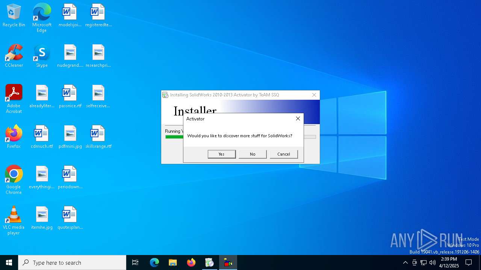481x270 pixels.
Task: Select the VLC media player shortcut
Action: (14, 220)
